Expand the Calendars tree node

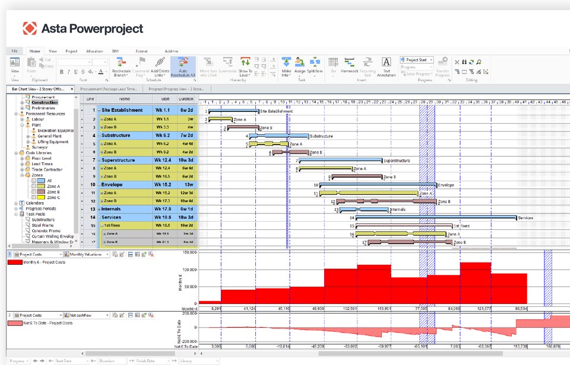tap(16, 203)
